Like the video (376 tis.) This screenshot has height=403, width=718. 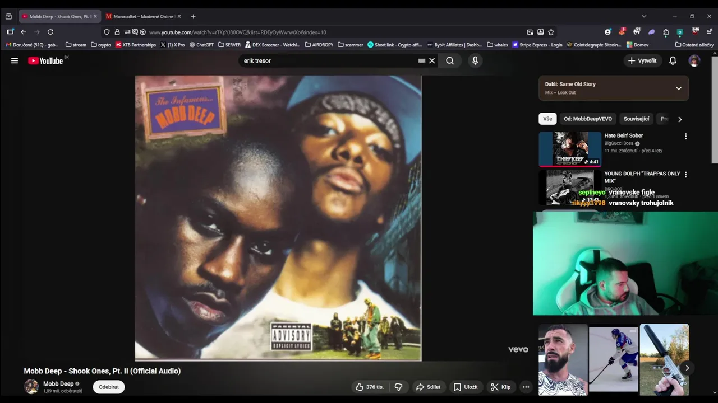point(370,387)
